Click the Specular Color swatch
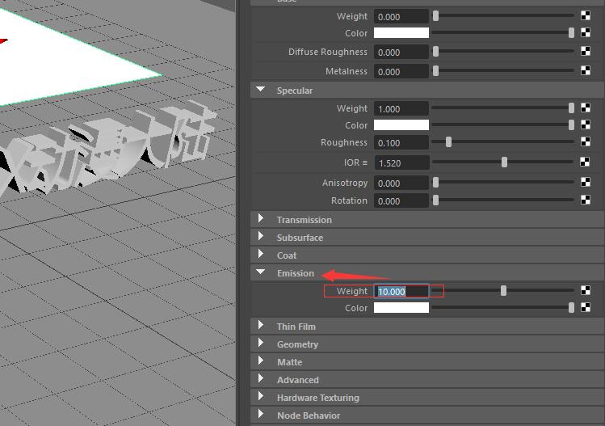Screen dimensions: 605x426 point(401,125)
